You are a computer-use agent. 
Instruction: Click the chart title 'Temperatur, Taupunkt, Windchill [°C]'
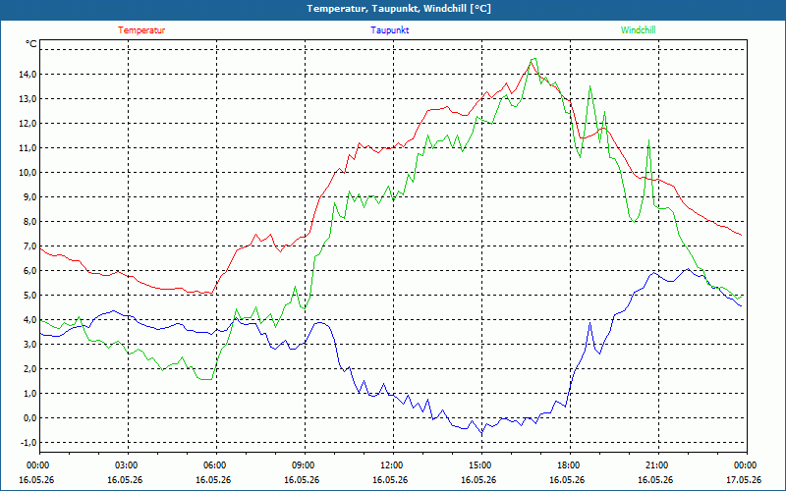click(x=399, y=9)
